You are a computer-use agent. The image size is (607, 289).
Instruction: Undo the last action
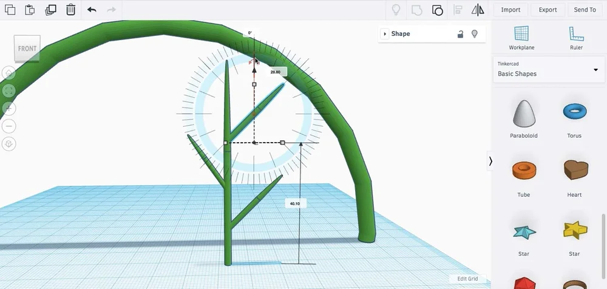point(92,10)
